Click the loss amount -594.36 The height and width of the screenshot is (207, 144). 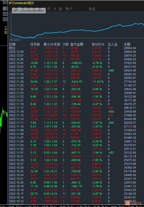pyautogui.click(x=75, y=97)
